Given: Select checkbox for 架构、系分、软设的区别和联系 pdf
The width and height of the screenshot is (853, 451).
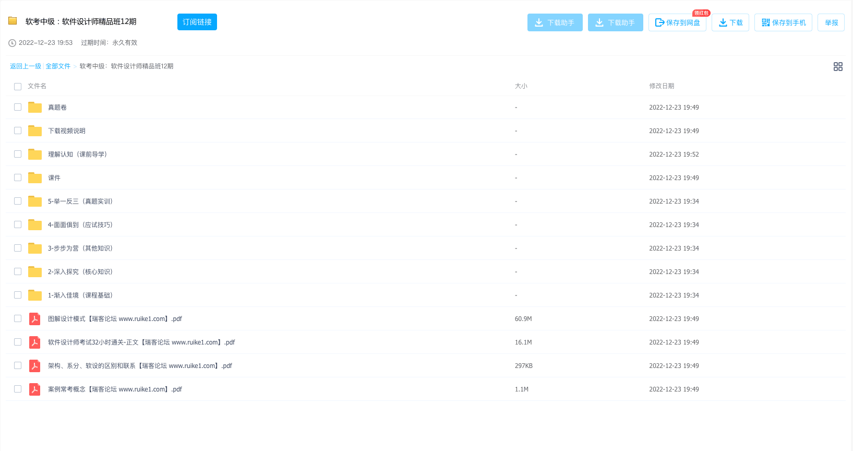Looking at the screenshot, I should click(x=18, y=365).
